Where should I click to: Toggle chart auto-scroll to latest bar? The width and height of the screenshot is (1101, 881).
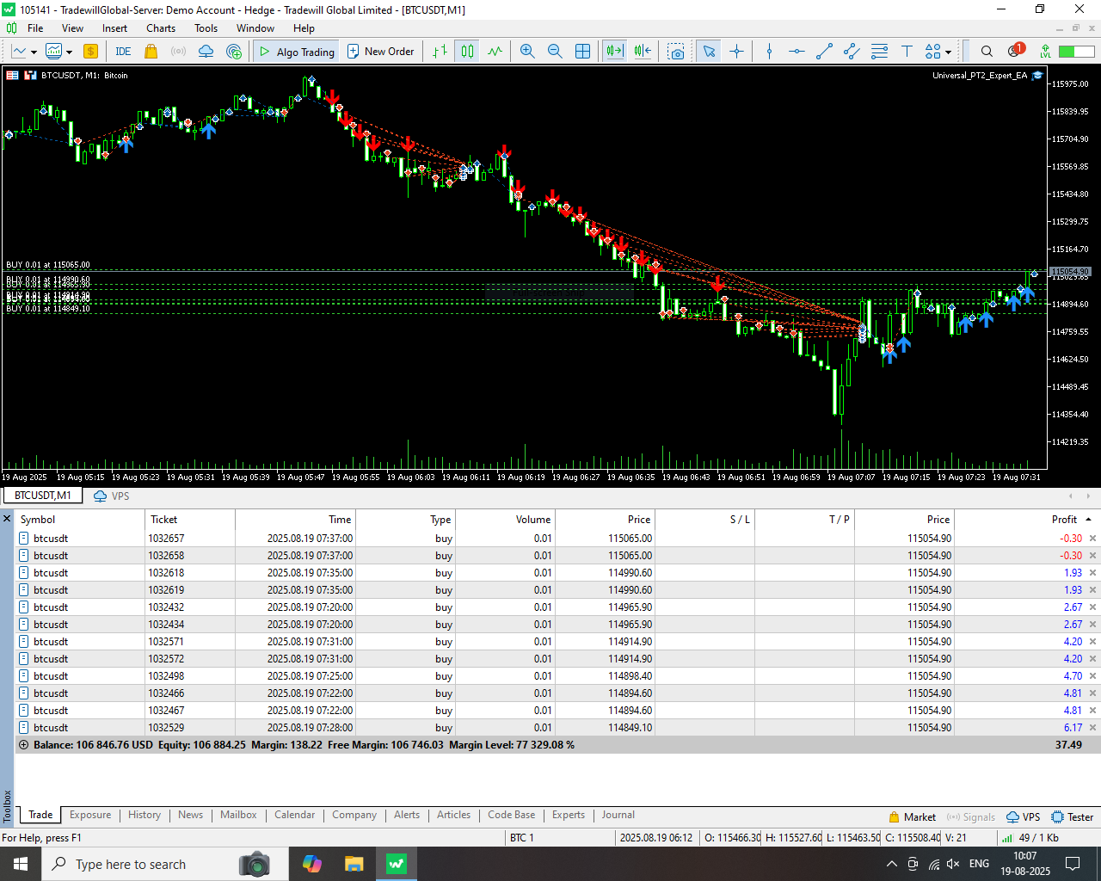[614, 52]
